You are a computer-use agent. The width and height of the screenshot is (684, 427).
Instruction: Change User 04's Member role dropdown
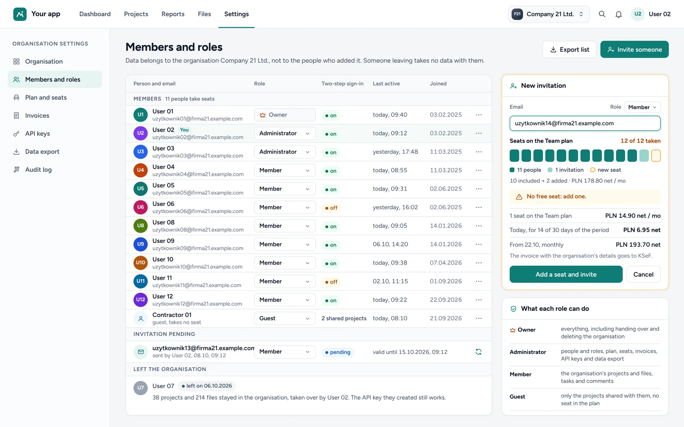(x=285, y=170)
